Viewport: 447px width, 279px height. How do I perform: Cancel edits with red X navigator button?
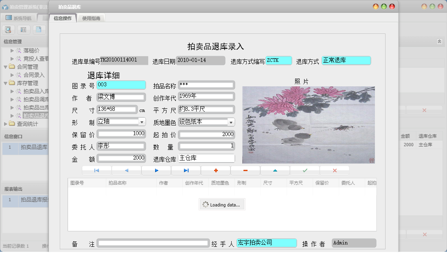point(335,170)
